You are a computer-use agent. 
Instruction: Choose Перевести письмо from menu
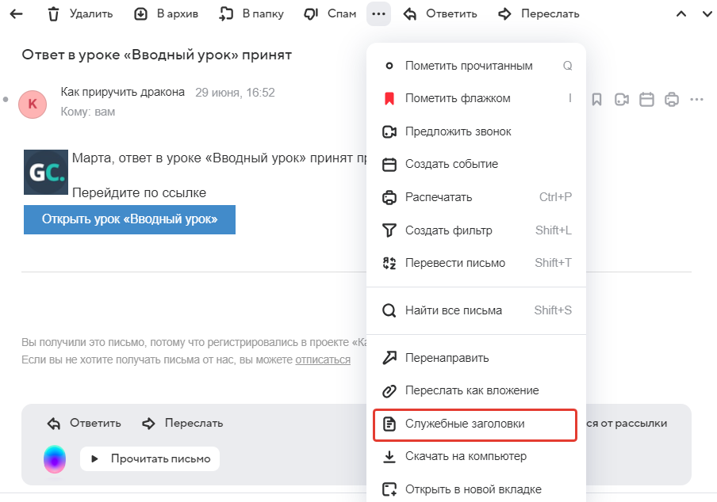pyautogui.click(x=477, y=263)
